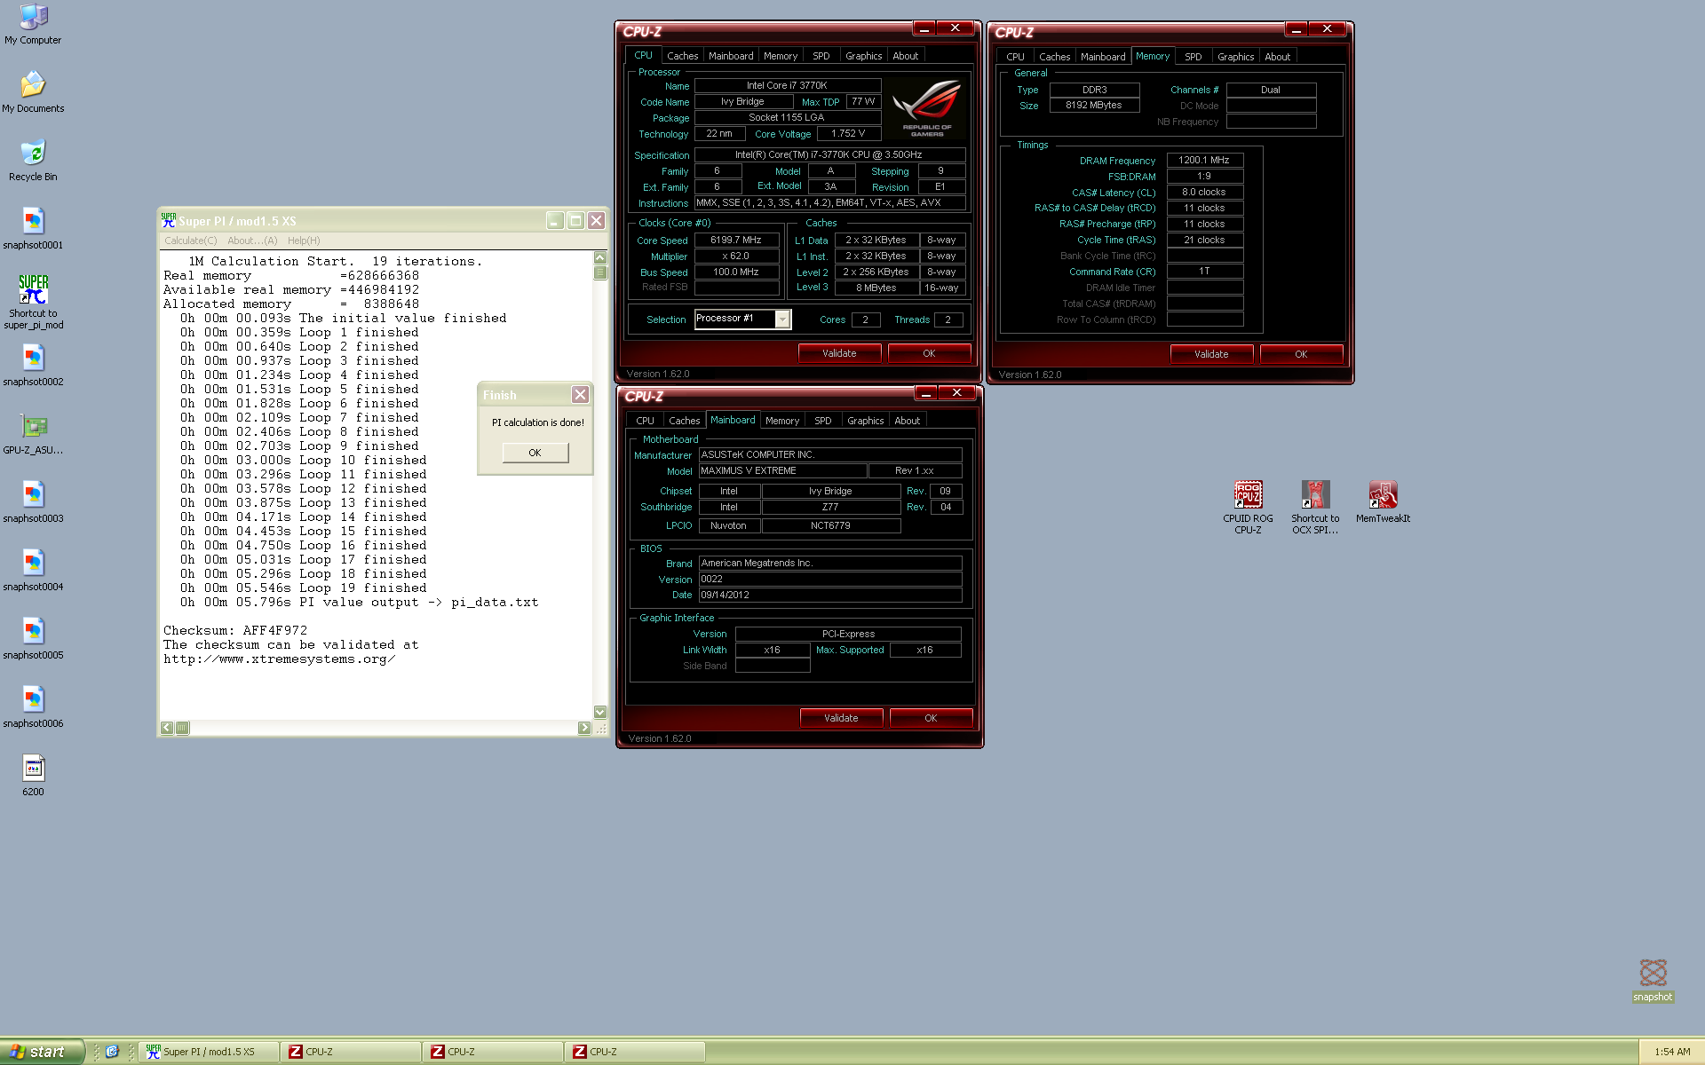The height and width of the screenshot is (1065, 1705).
Task: Click the Checksum: AFF4F972 line
Action: coord(235,631)
